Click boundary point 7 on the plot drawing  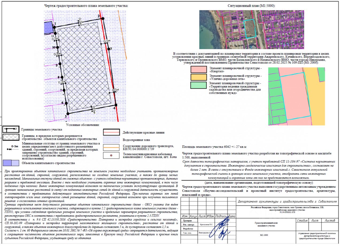pyautogui.click(x=64, y=90)
